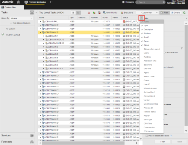Open the add new tab plus dropdown
Viewport: 188px width, 145px height.
pos(51,2)
